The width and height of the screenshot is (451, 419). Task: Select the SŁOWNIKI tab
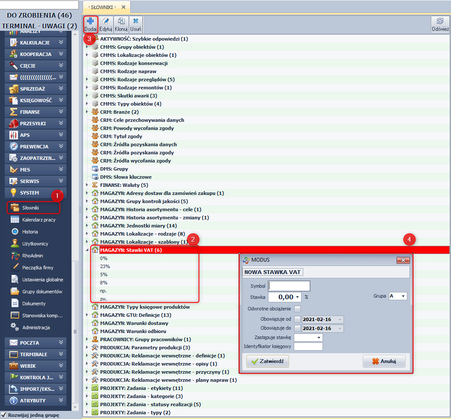(102, 7)
